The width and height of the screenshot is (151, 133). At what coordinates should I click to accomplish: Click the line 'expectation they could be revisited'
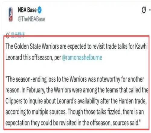[73, 123]
